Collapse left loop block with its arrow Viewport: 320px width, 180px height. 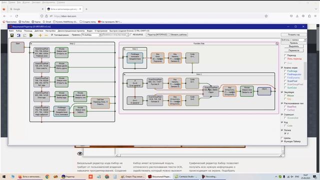tap(31, 43)
